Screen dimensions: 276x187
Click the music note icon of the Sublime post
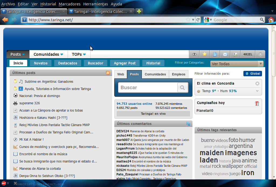[21, 81]
